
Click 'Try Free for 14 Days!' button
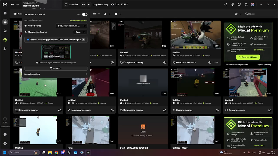pyautogui.click(x=248, y=57)
